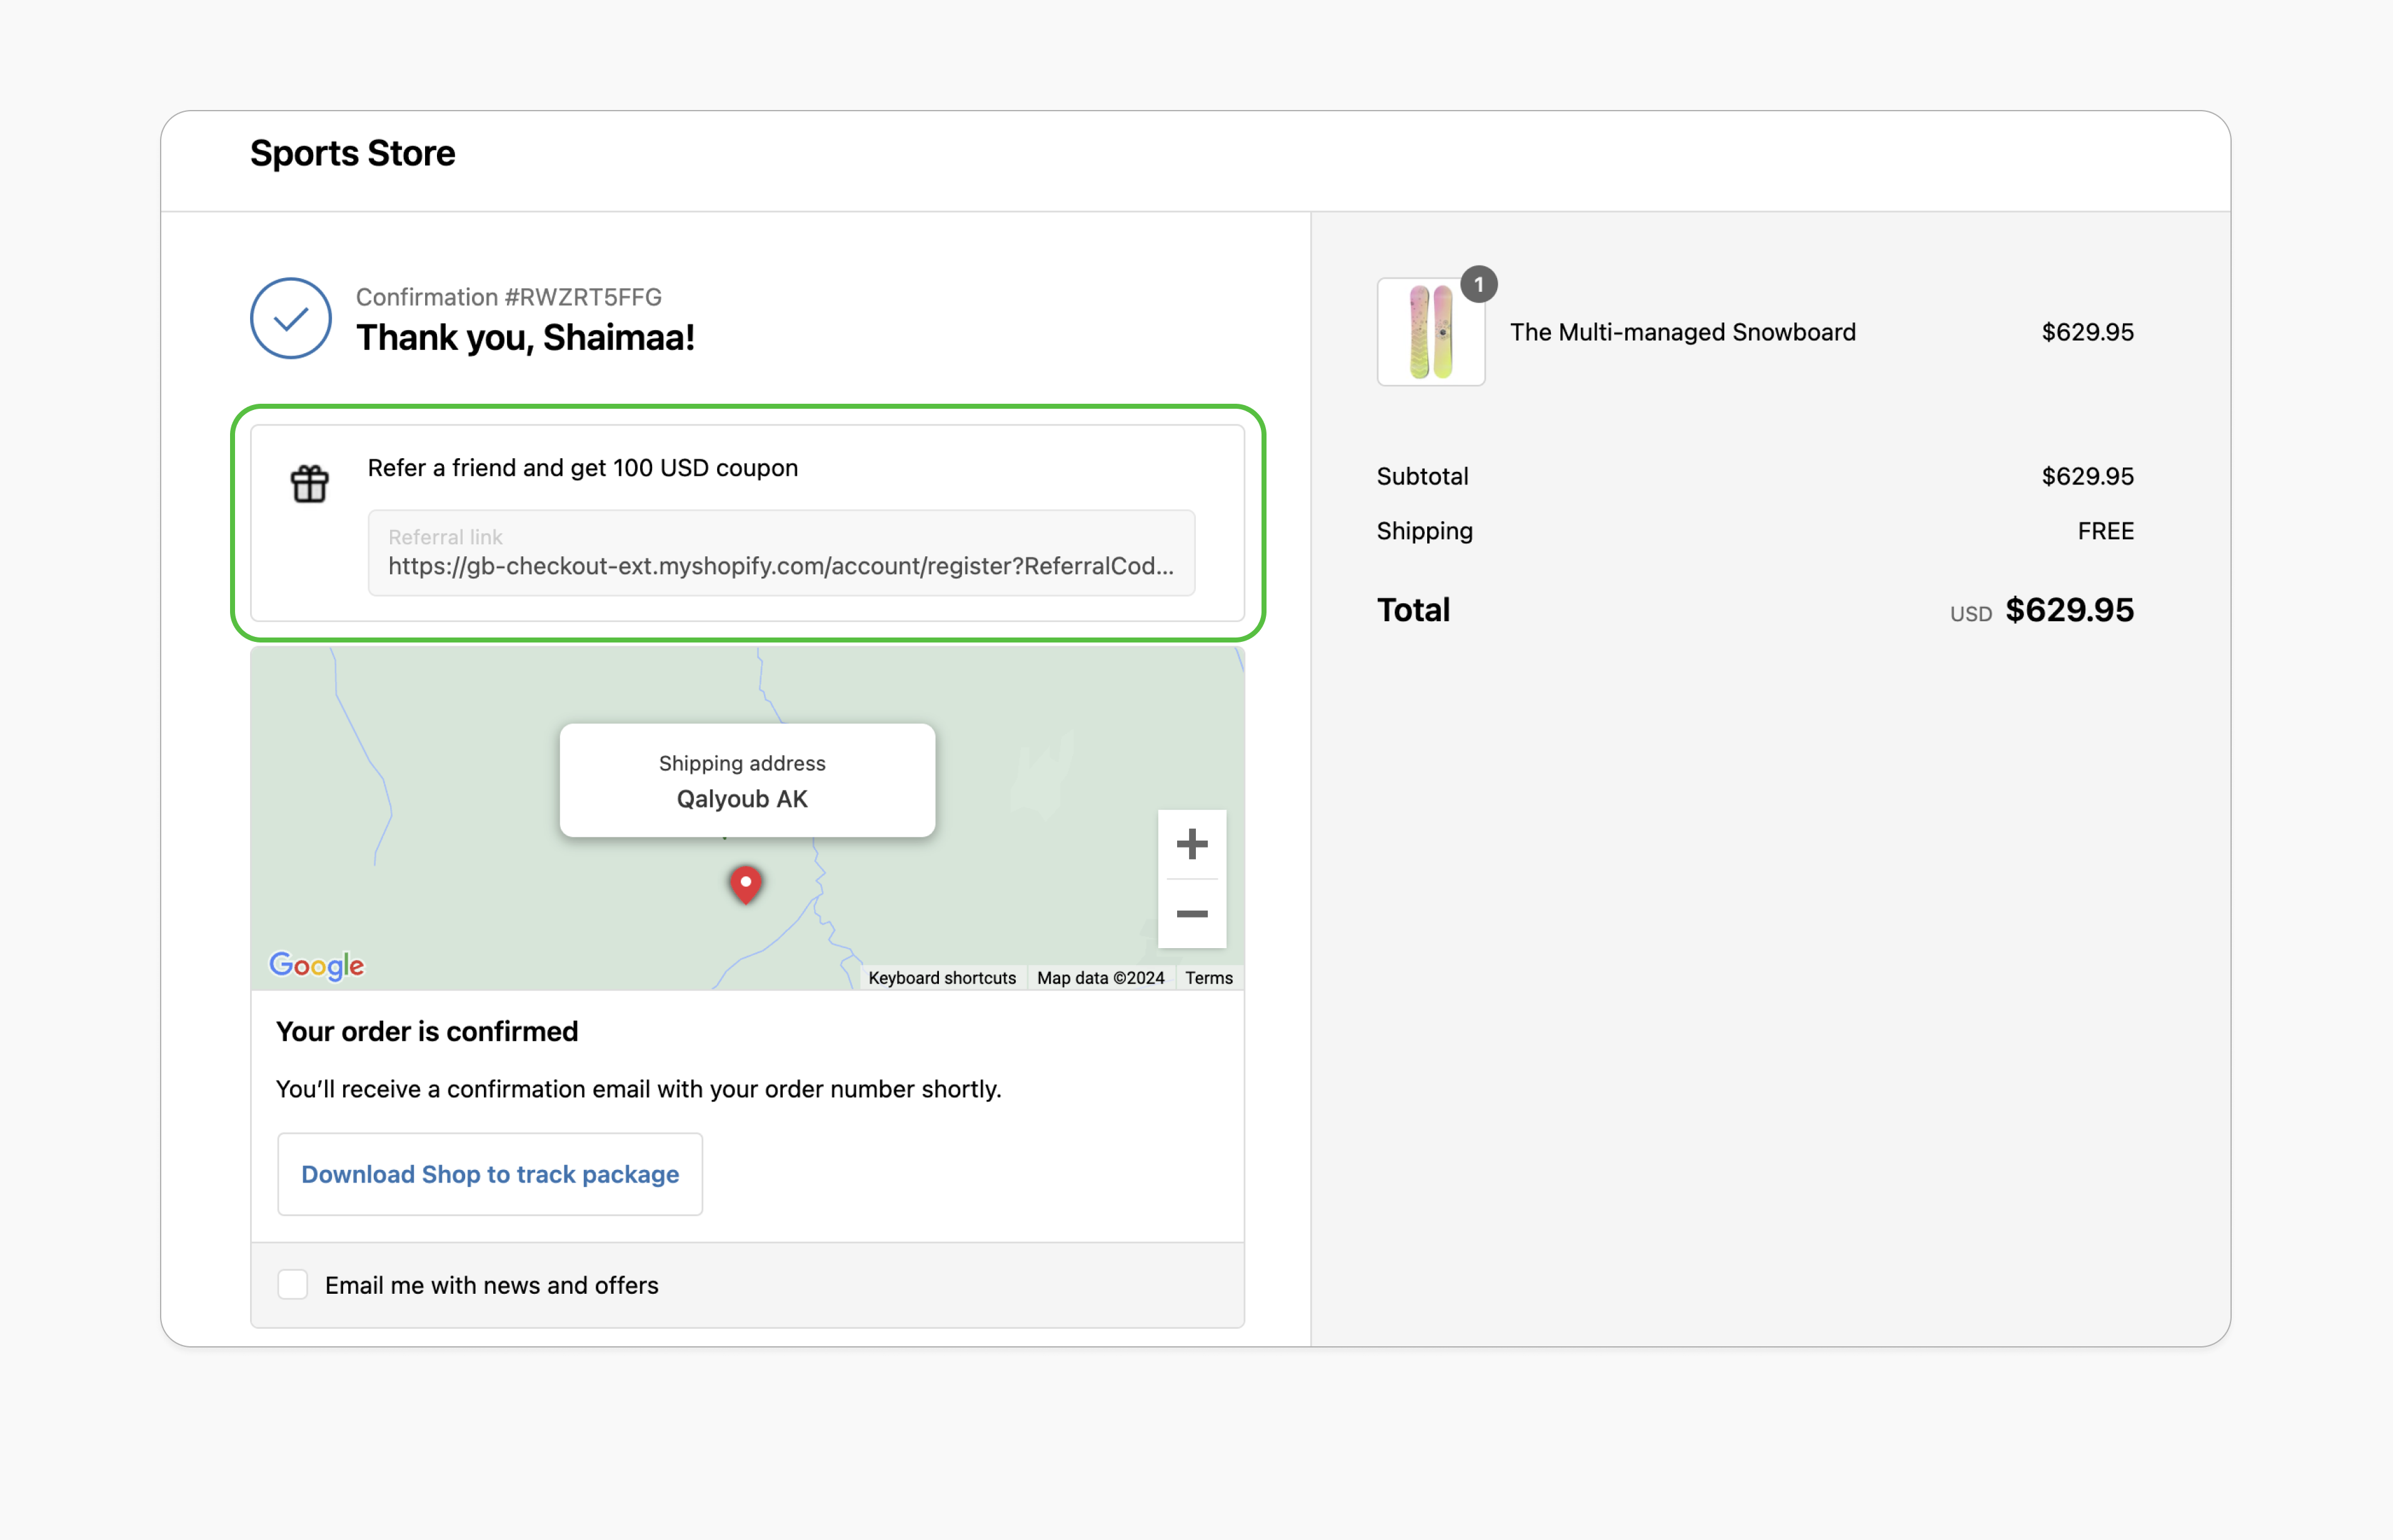Click the "Map data ©2024" label
This screenshot has width=2393, height=1540.
click(x=1101, y=977)
